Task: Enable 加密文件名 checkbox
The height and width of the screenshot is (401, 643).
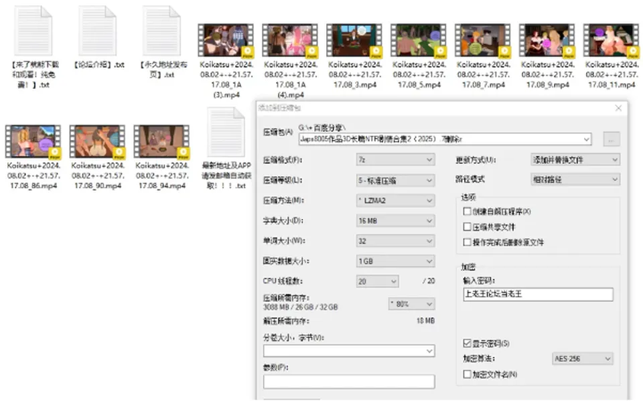Action: point(467,374)
